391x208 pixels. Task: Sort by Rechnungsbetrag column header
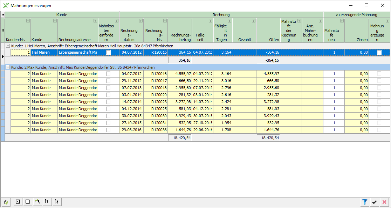coord(180,35)
